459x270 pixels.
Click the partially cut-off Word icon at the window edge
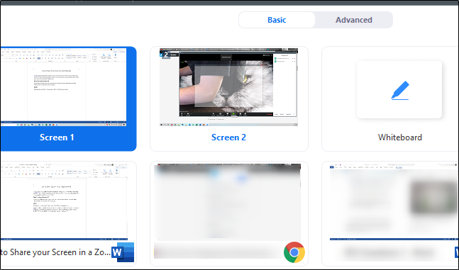pyautogui.click(x=457, y=252)
